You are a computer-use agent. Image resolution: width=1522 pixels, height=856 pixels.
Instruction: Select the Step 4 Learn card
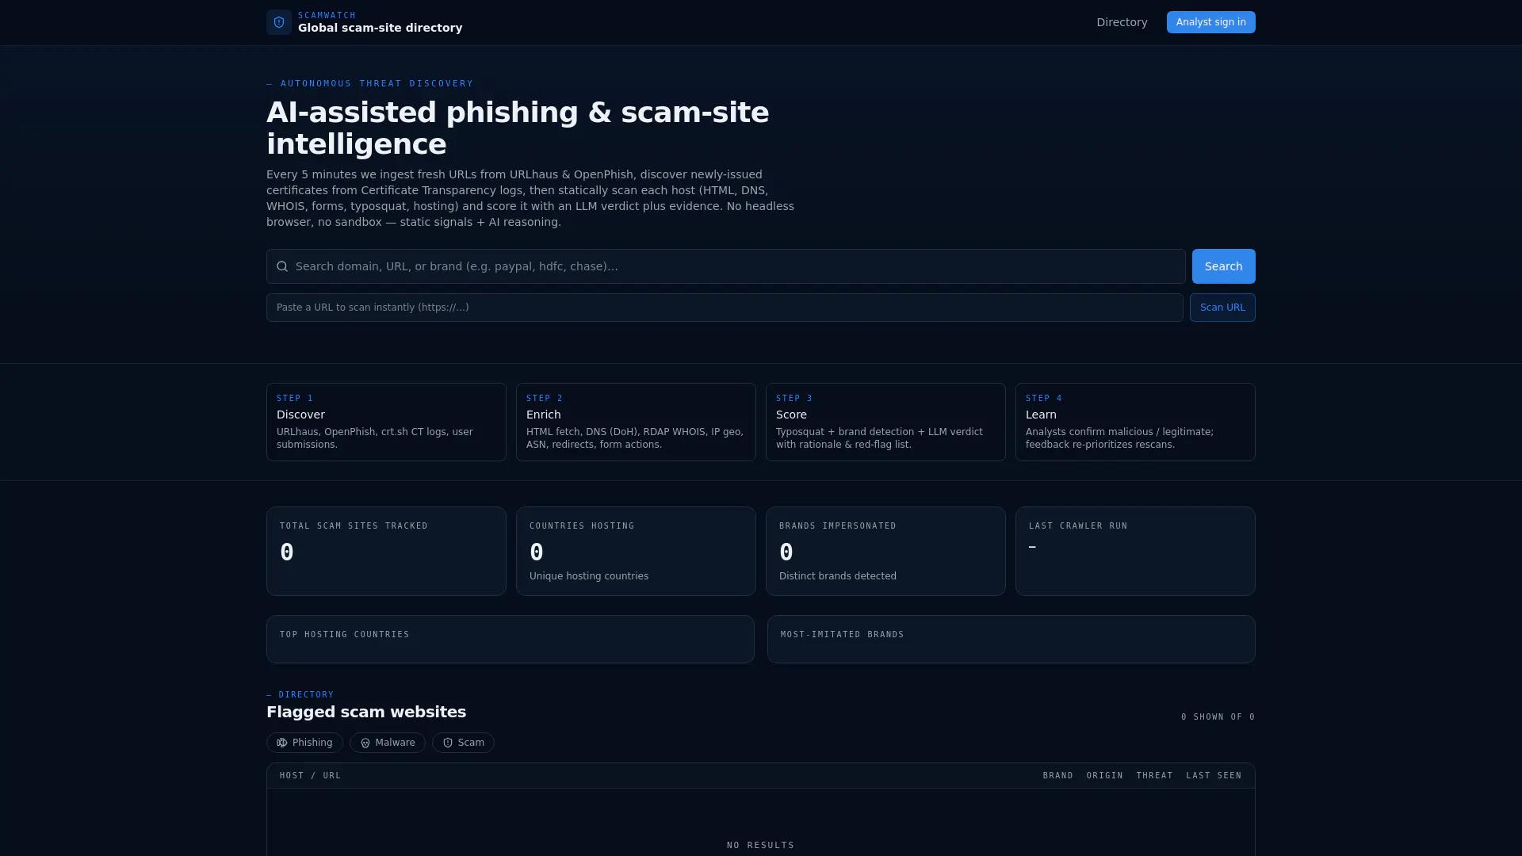point(1135,422)
